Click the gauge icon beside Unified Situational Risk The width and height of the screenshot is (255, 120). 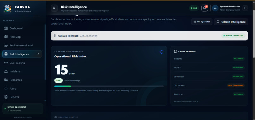(56, 52)
